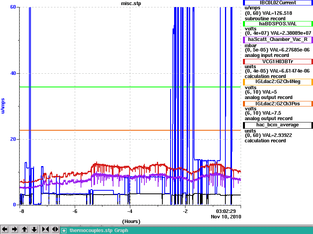Image resolution: width=313 pixels, height=234 pixels.
Task: Click the y-axis tick label 60
Action: click(13, 7)
